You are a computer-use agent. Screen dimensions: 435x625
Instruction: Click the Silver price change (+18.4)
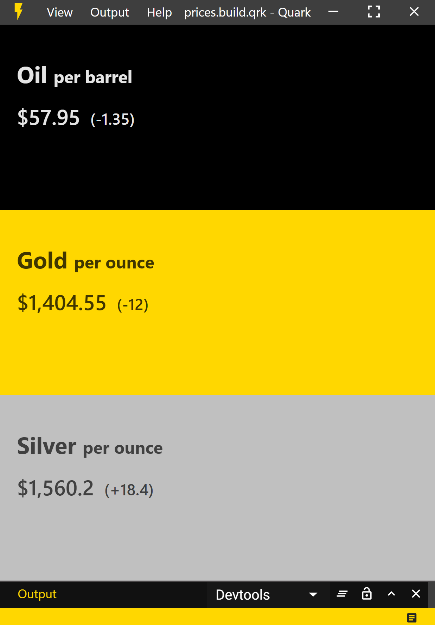129,490
